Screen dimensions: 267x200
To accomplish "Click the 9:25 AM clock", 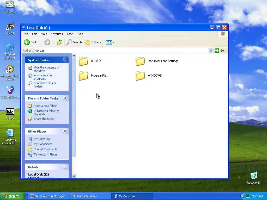I will 257,196.
